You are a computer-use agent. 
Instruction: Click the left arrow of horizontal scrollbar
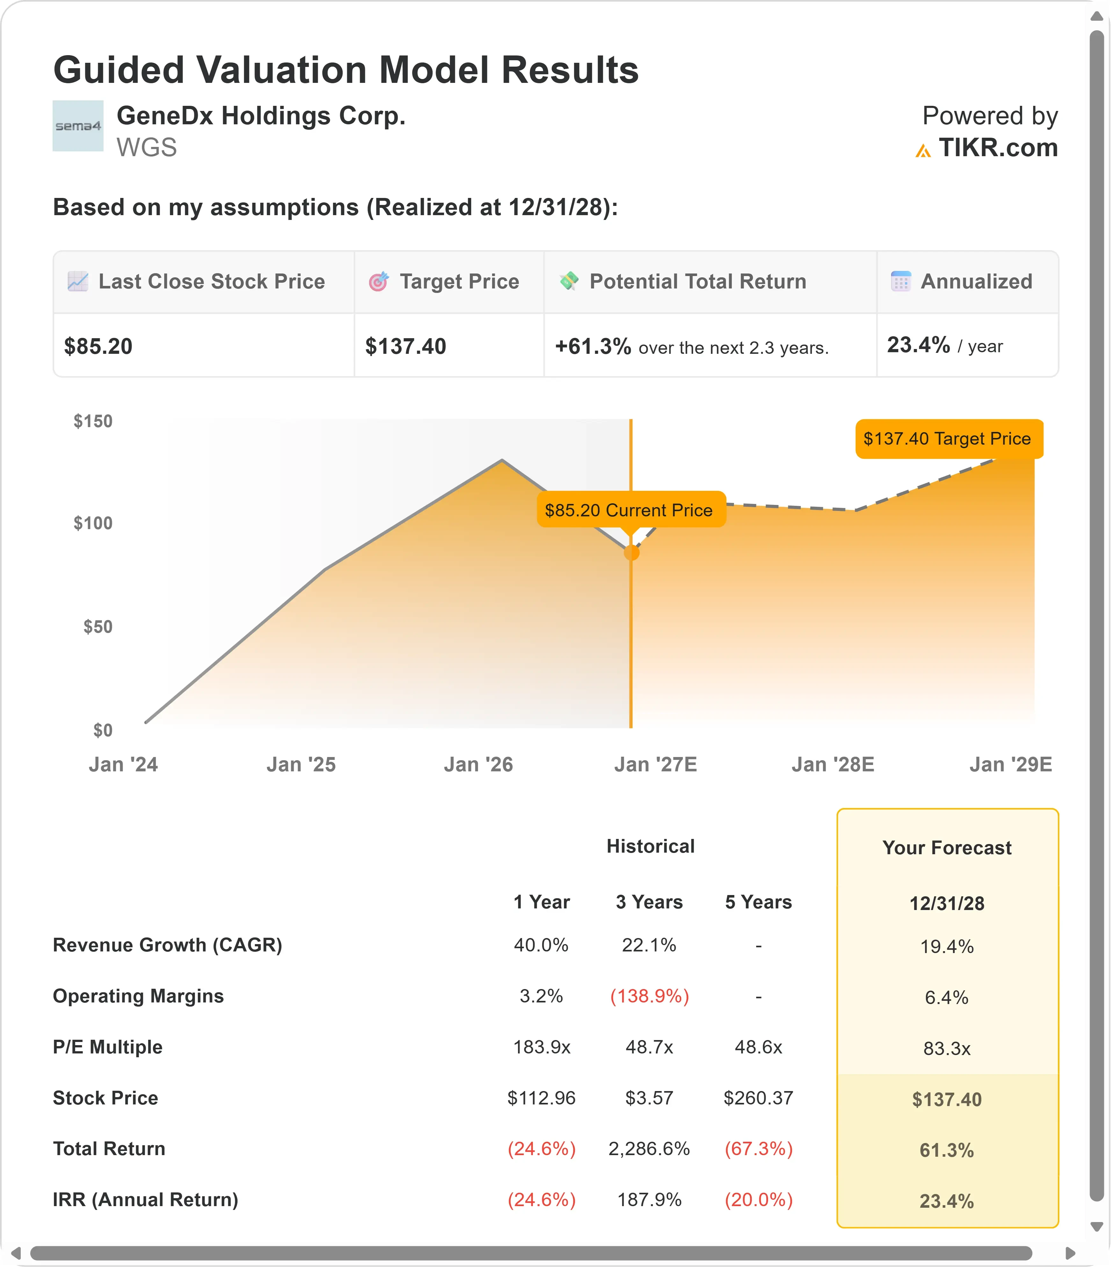[x=16, y=1253]
